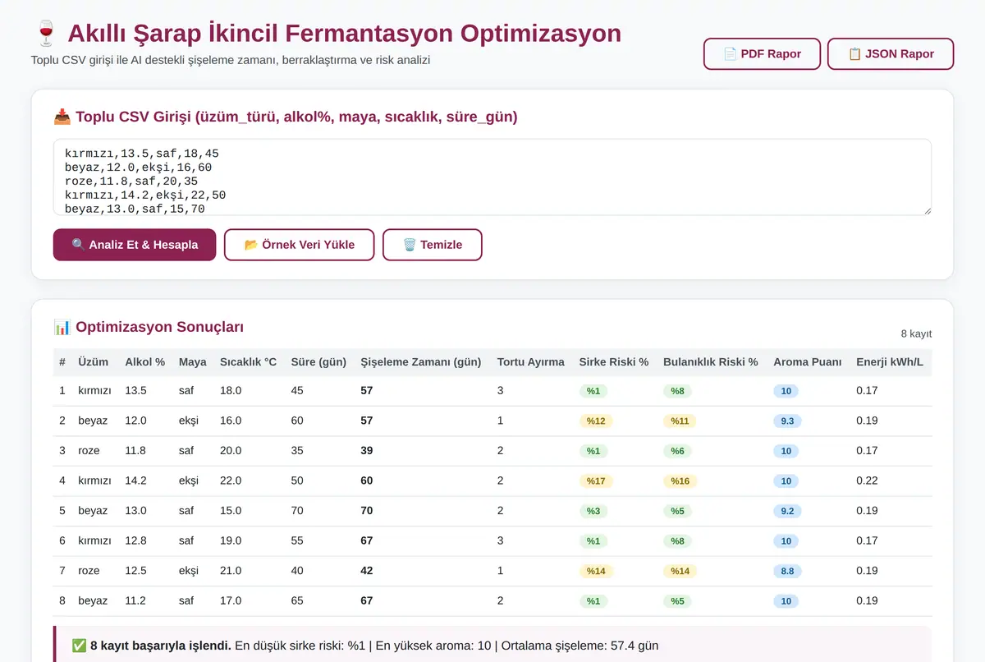Select the 9.3 aroma badge in row 2
This screenshot has width=985, height=662.
coord(787,421)
